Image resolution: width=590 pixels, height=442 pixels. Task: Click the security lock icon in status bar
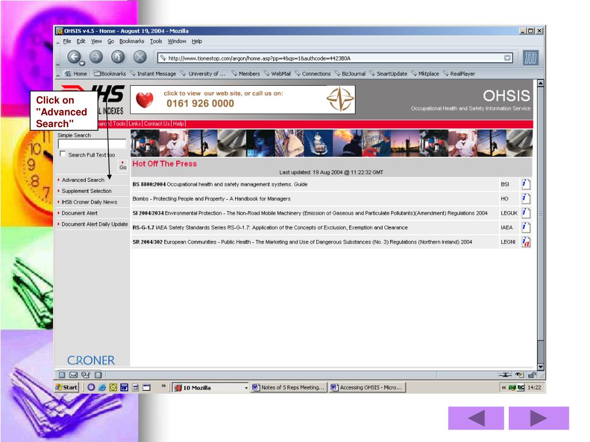coord(532,375)
